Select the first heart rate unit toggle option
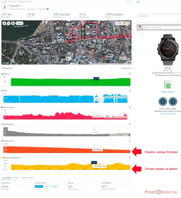This screenshot has width=181, height=198. point(39,187)
